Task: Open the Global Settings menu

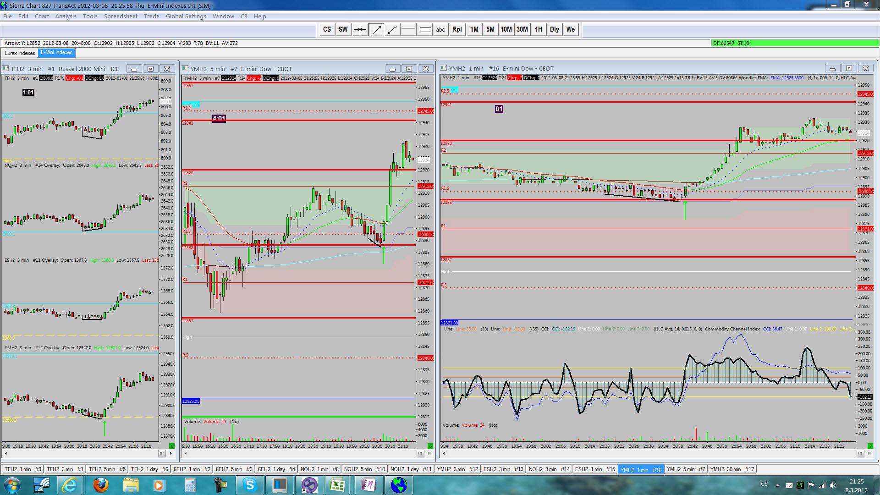Action: pyautogui.click(x=186, y=16)
